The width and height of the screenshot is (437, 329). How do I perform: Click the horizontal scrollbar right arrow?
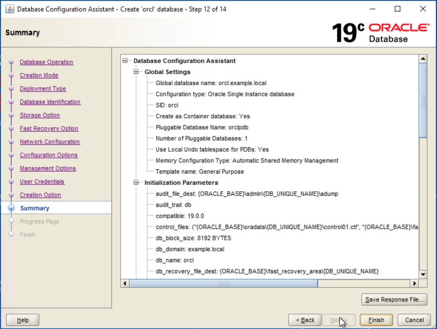tap(414, 283)
